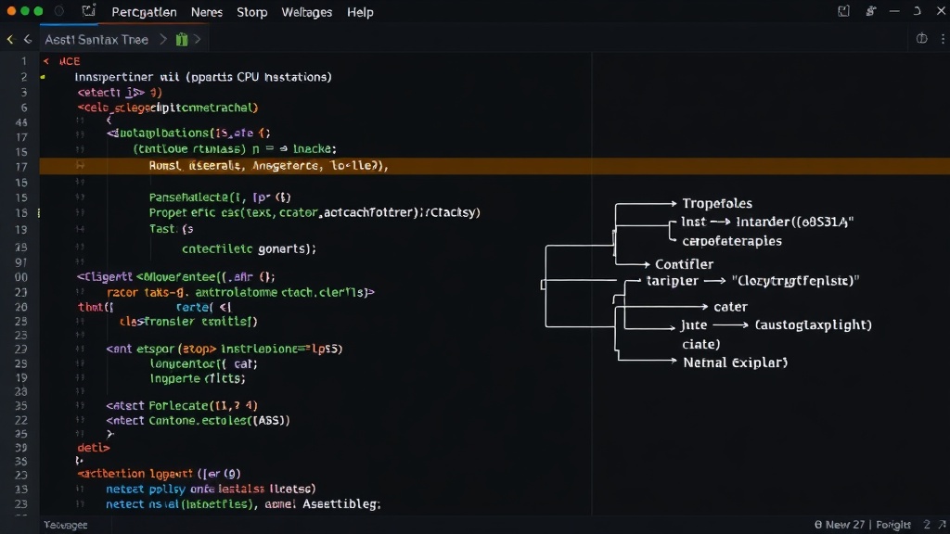Click the Inst node in tree diagram
This screenshot has width=950, height=534.
pos(693,222)
